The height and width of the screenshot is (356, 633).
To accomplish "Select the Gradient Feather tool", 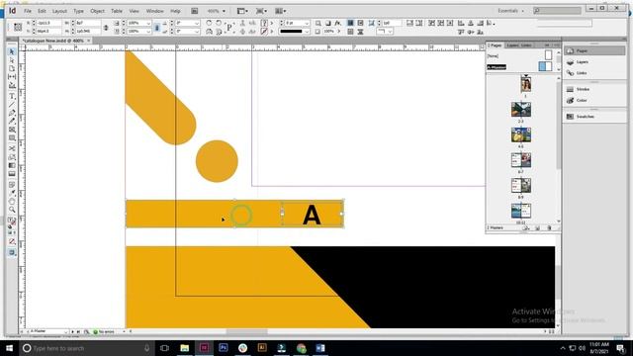I will (12, 174).
